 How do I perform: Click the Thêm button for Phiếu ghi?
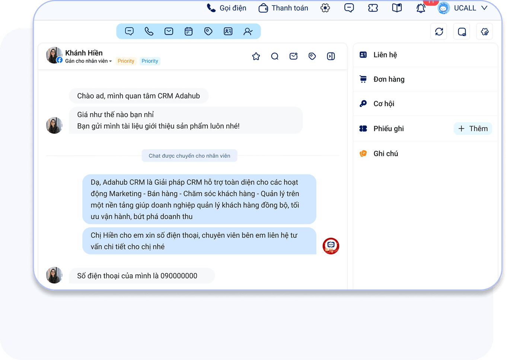(x=473, y=128)
